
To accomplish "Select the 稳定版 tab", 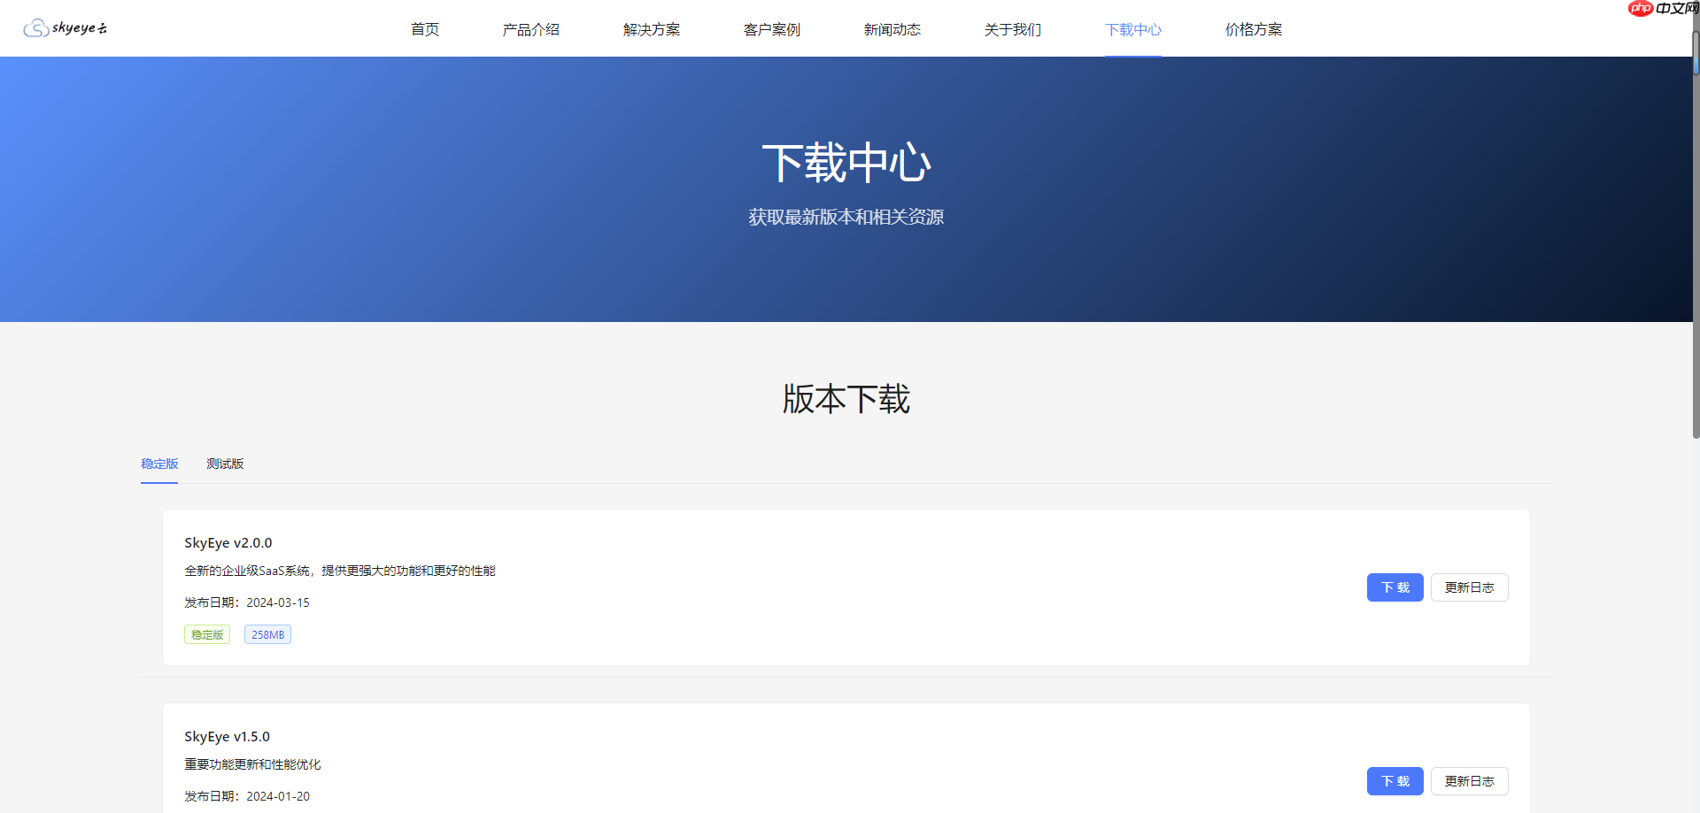I will (x=159, y=464).
